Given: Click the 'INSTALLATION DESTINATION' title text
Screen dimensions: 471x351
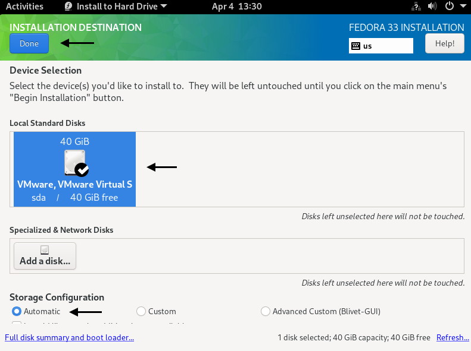Looking at the screenshot, I should tap(76, 27).
